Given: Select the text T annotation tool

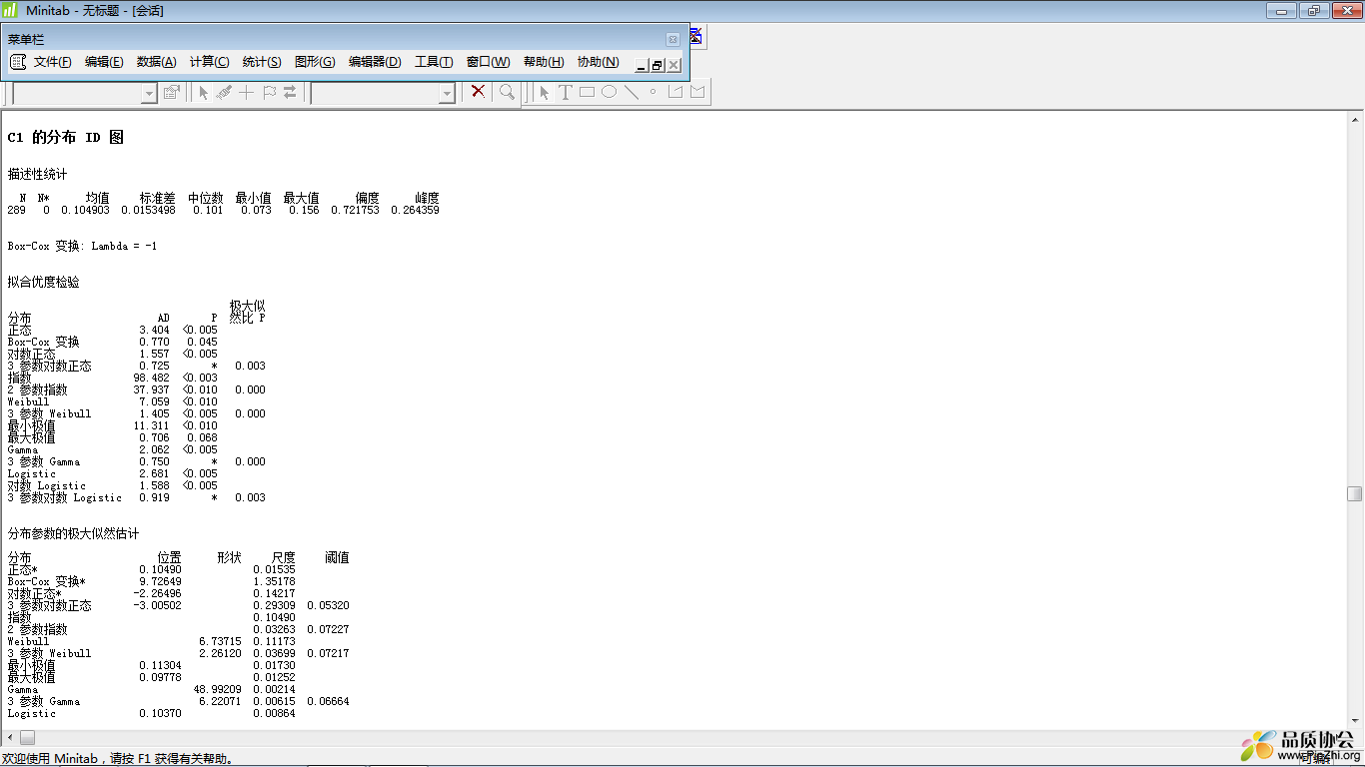Looking at the screenshot, I should click(x=565, y=92).
